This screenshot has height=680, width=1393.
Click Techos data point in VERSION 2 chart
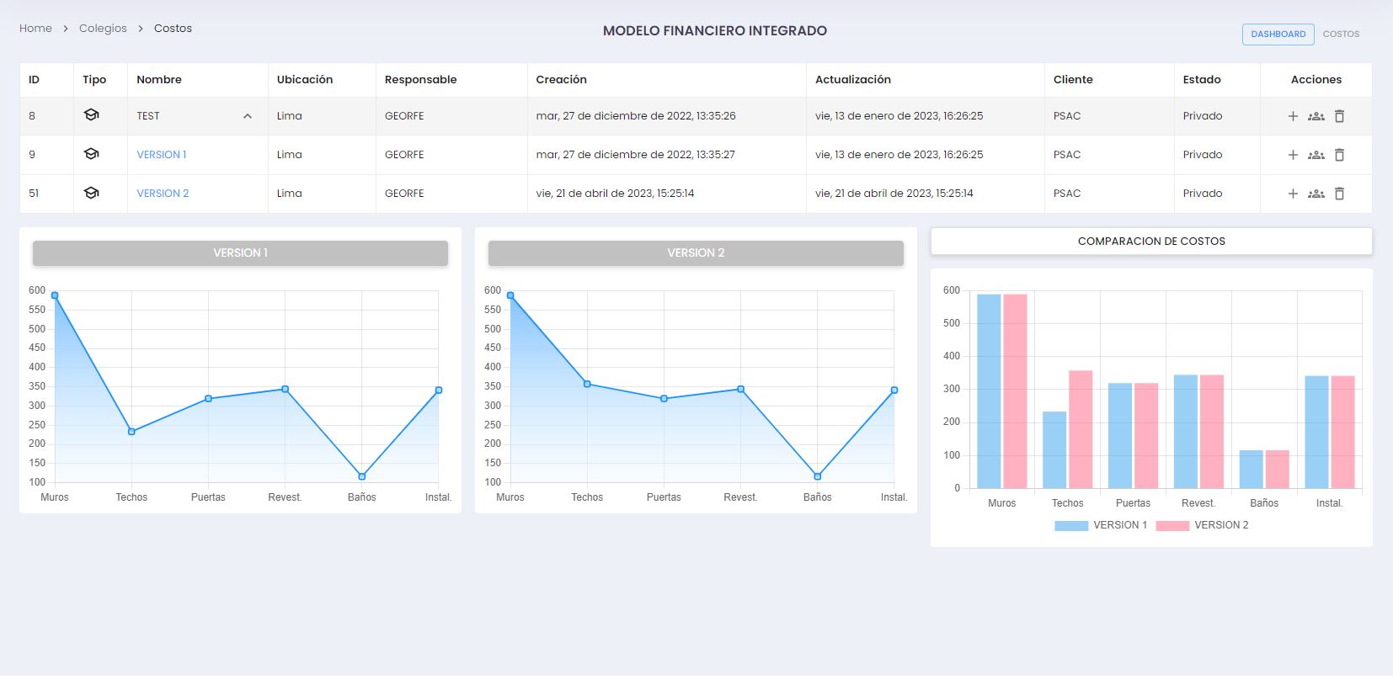coord(587,384)
